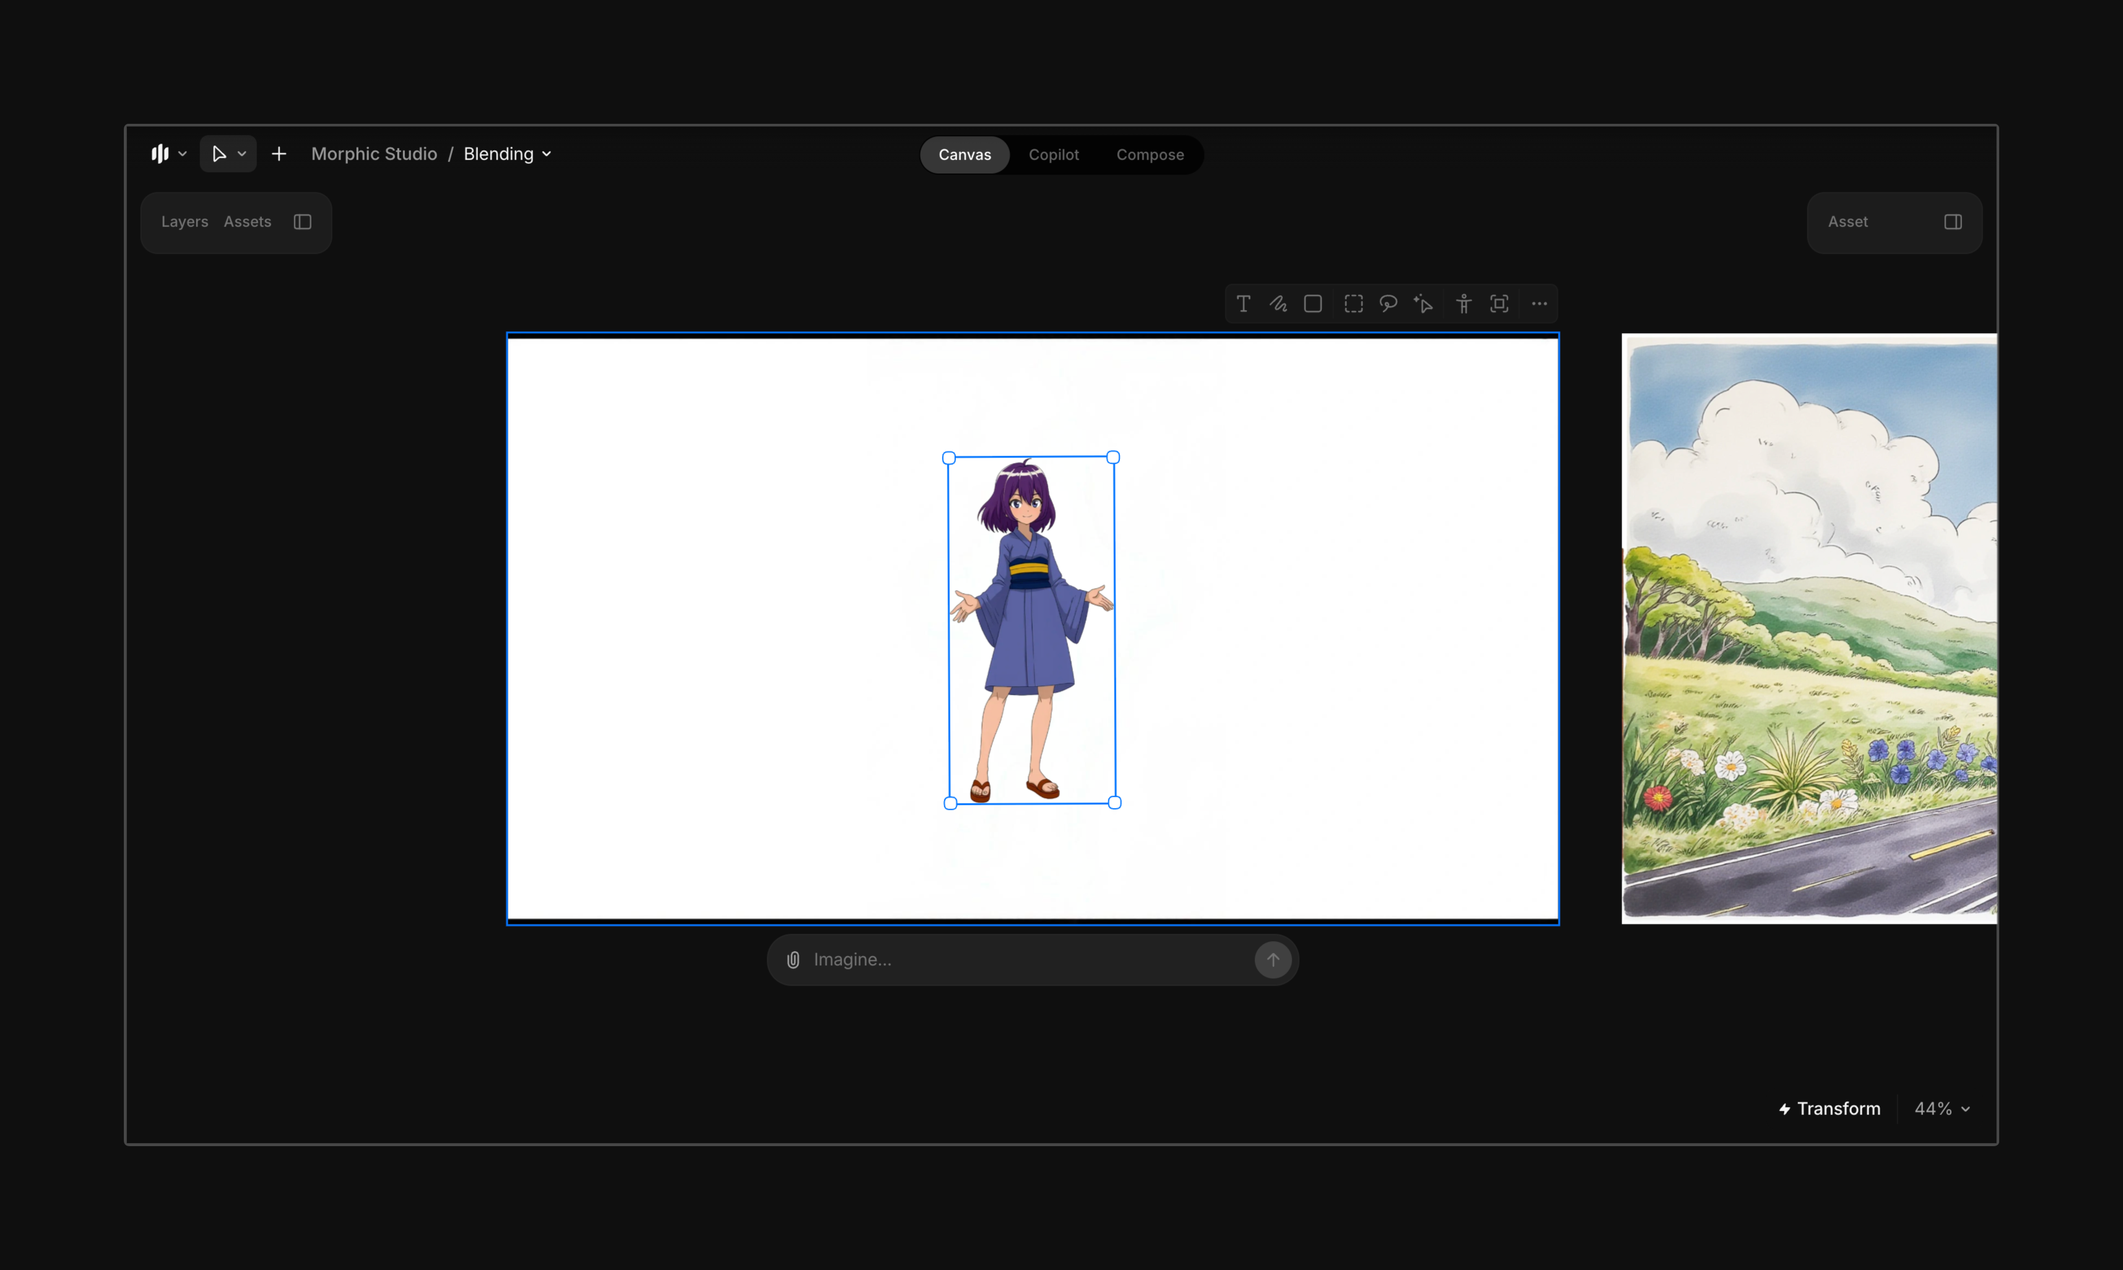Switch to the Copilot tab

(1053, 155)
